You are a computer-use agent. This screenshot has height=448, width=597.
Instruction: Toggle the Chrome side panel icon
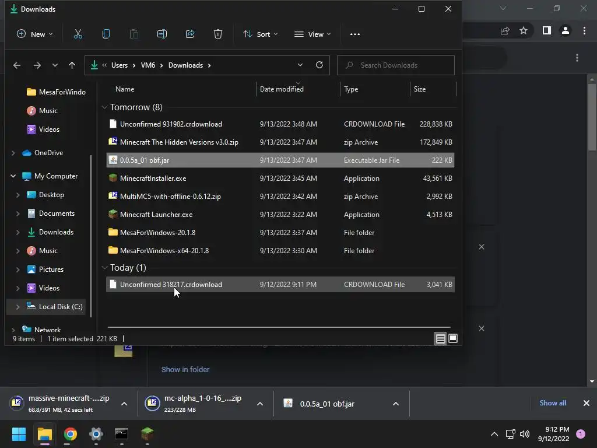547,30
